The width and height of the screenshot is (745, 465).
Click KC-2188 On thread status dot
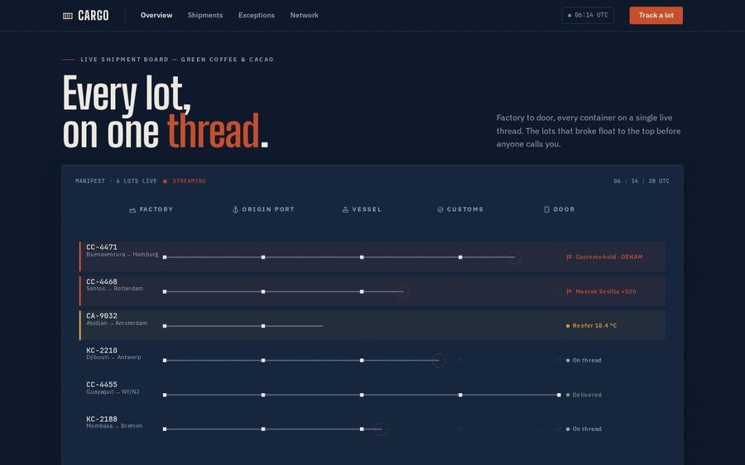pos(568,429)
